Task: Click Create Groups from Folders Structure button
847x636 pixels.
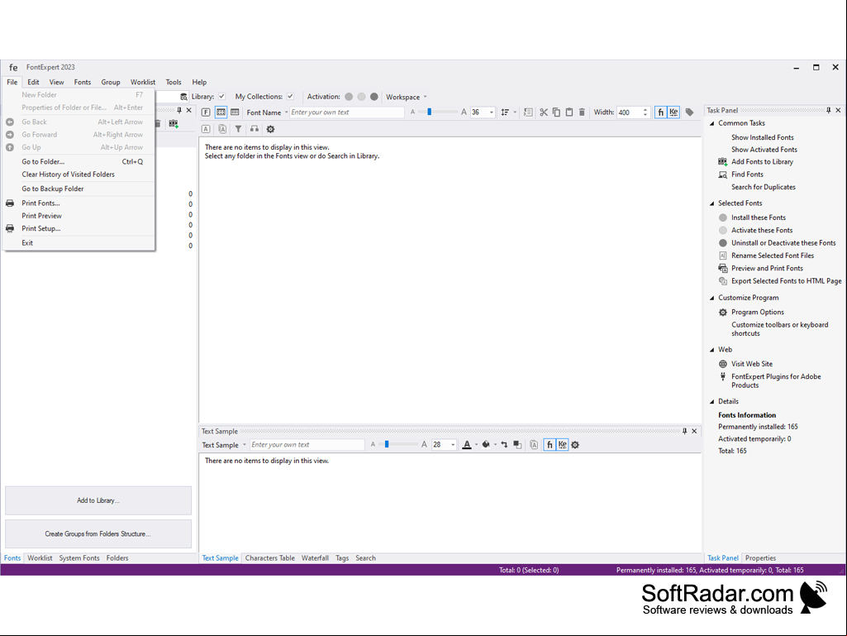Action: tap(98, 533)
